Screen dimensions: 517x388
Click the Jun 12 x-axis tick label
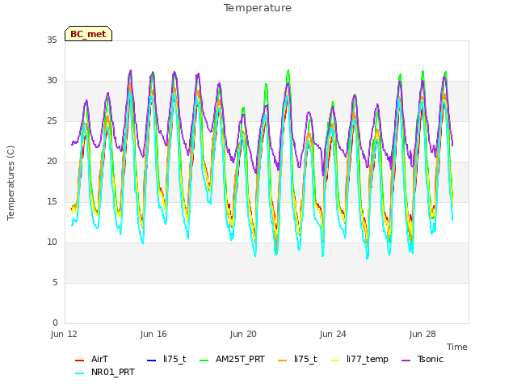point(64,334)
